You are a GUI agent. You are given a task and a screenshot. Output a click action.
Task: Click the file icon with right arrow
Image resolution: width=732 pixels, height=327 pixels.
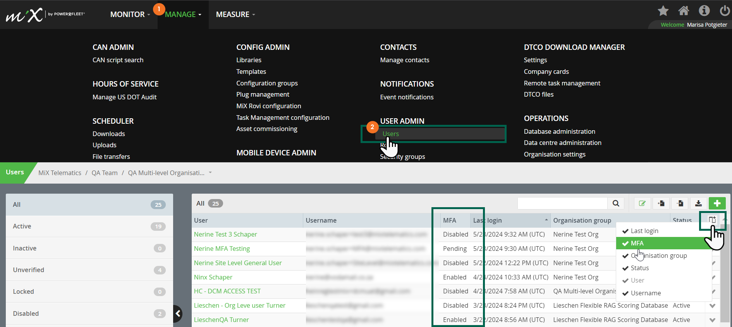pyautogui.click(x=680, y=203)
